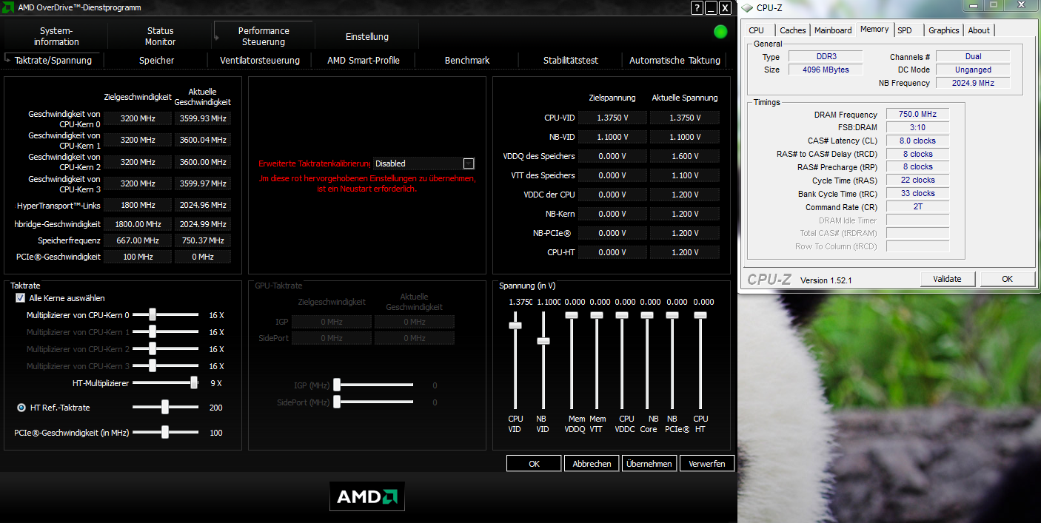Click the Validate button in CPU-Z

[x=947, y=279]
